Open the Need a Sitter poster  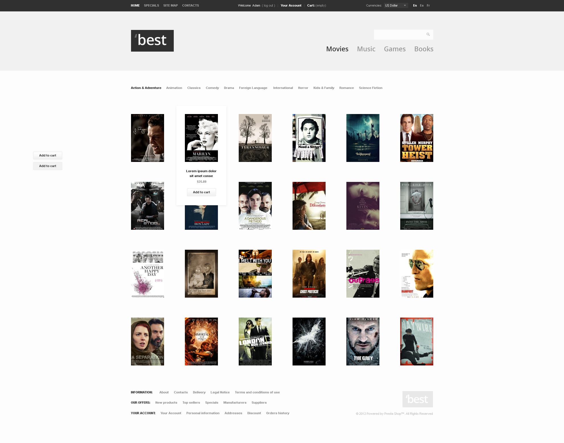click(309, 138)
